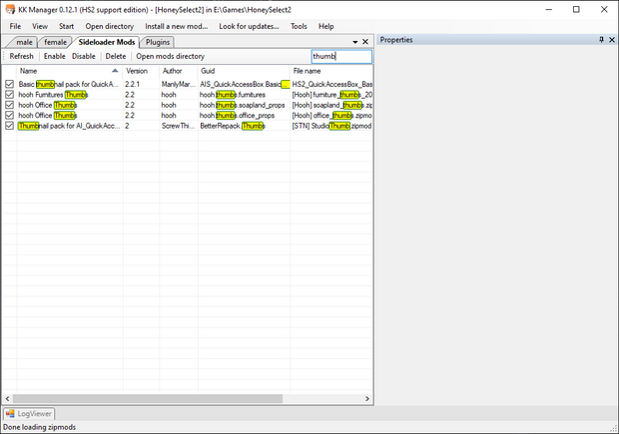The width and height of the screenshot is (619, 434).
Task: Close the Properties panel
Action: pos(611,40)
